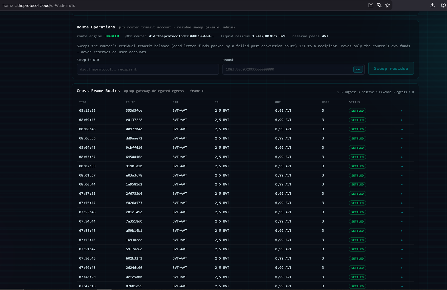Expand route 9190fa2b row arrow
This screenshot has height=290, width=447.
402,166
